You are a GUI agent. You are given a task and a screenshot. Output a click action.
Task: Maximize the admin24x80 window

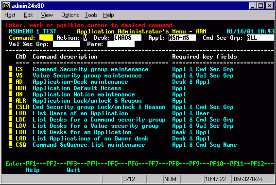[x=260, y=6]
